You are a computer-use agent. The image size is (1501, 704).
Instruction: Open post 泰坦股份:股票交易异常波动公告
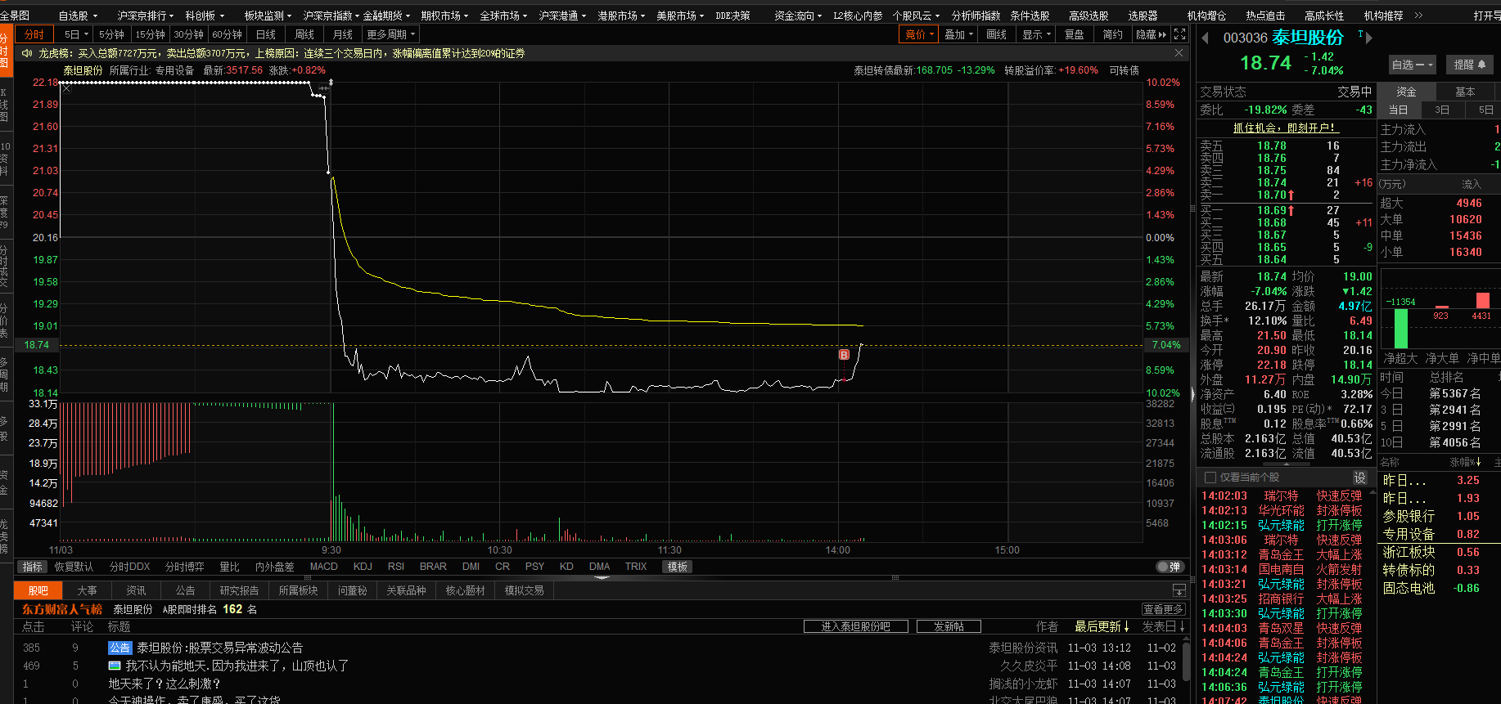pyautogui.click(x=219, y=648)
